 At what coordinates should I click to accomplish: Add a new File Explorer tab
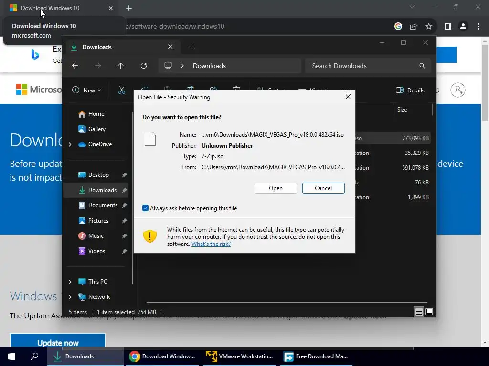tap(191, 47)
